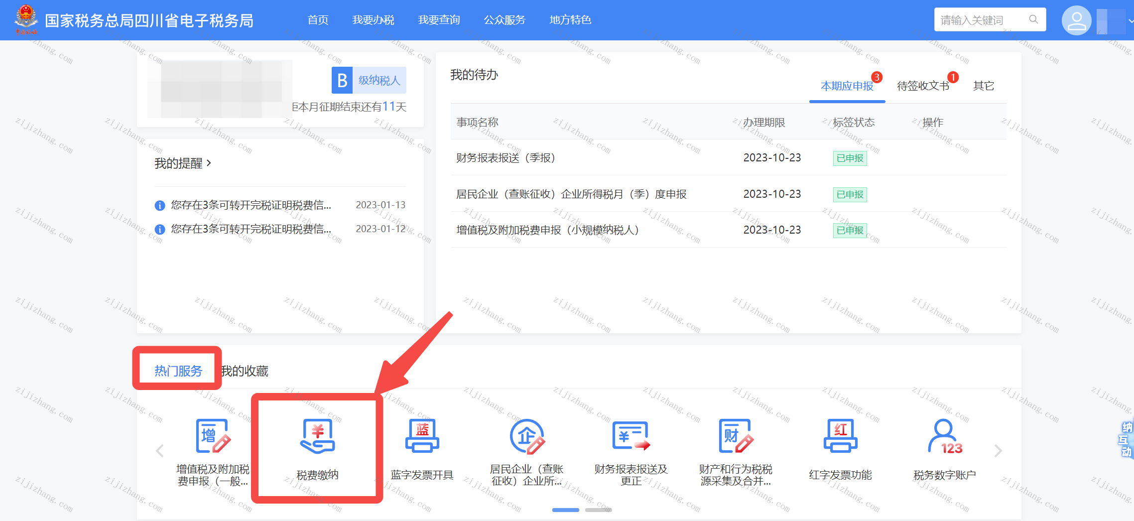Open the 征纳互动 side widget

click(1126, 439)
